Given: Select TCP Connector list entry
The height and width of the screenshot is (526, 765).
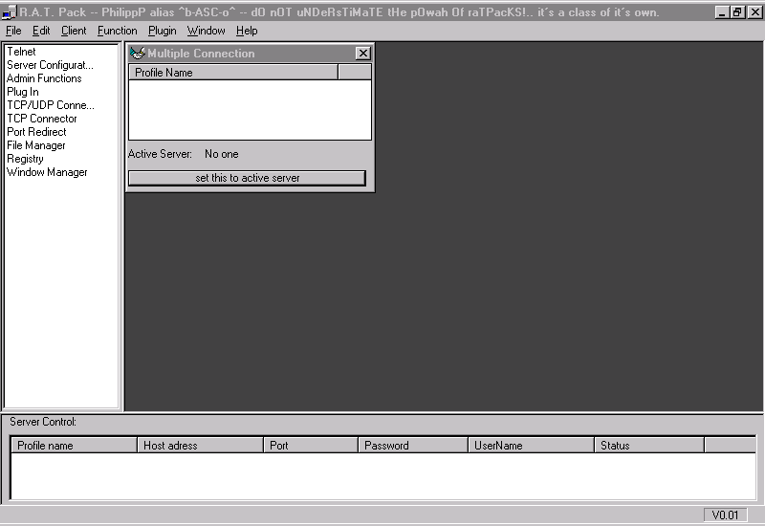Looking at the screenshot, I should 42,119.
